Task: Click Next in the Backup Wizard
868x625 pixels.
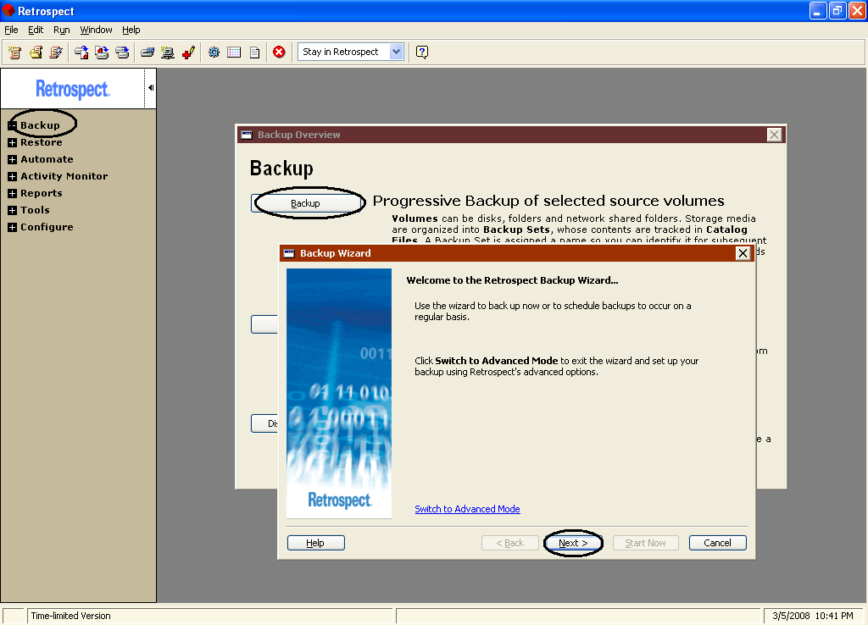Action: point(573,543)
